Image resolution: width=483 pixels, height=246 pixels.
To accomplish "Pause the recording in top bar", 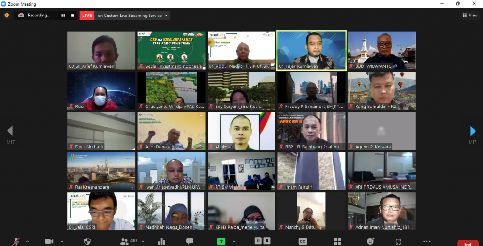I will coord(63,16).
